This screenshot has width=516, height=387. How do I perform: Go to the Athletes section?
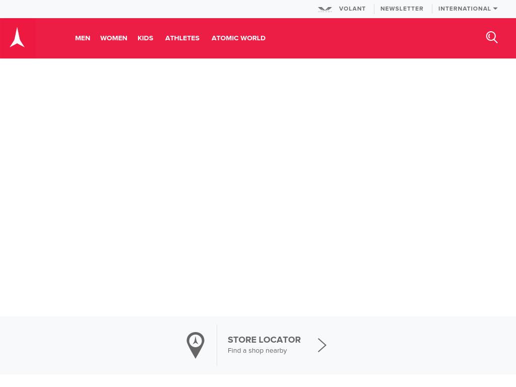pyautogui.click(x=182, y=38)
